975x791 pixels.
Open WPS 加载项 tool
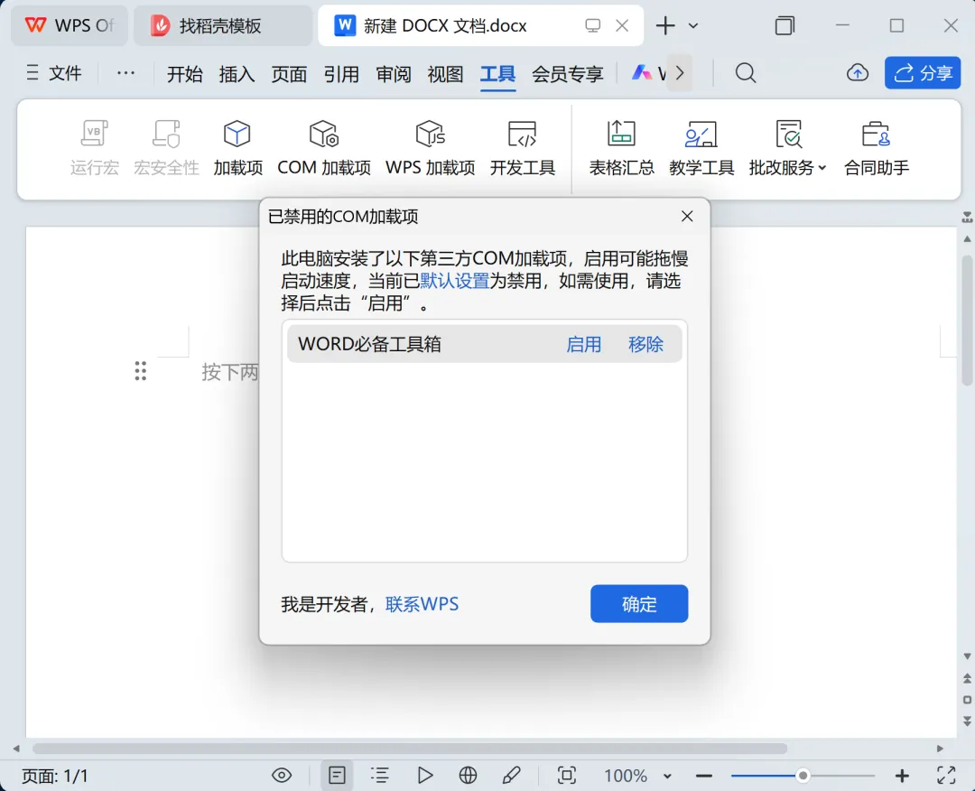[x=431, y=147]
